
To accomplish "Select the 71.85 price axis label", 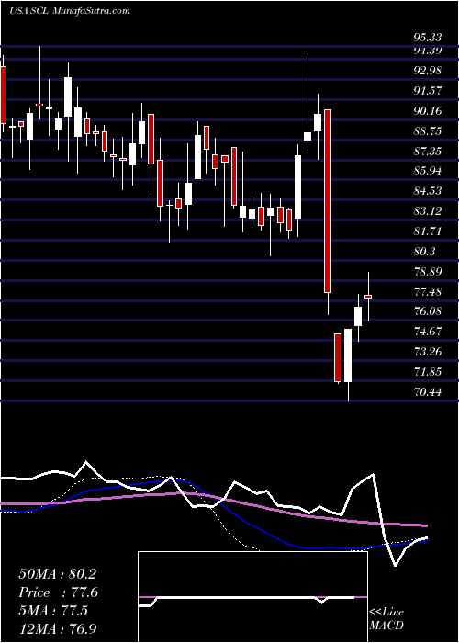I will click(428, 371).
